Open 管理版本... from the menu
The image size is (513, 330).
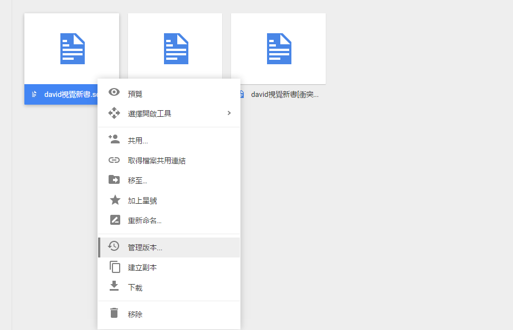169,248
